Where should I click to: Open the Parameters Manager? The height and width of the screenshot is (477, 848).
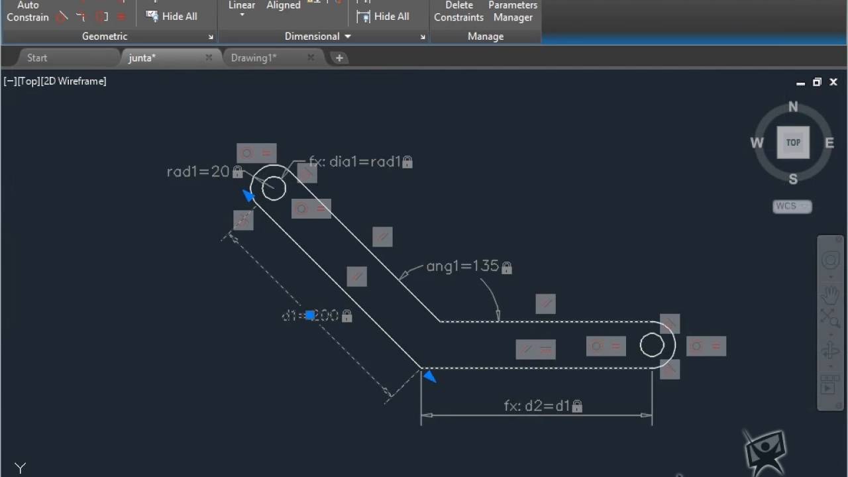point(513,11)
